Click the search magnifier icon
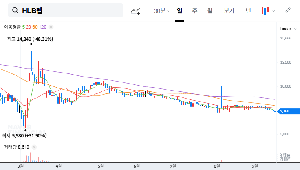 coord(15,10)
